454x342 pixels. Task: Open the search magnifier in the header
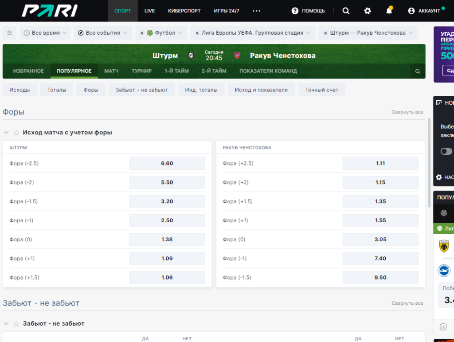point(346,11)
